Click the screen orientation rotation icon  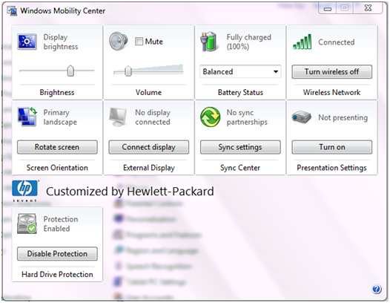point(27,117)
